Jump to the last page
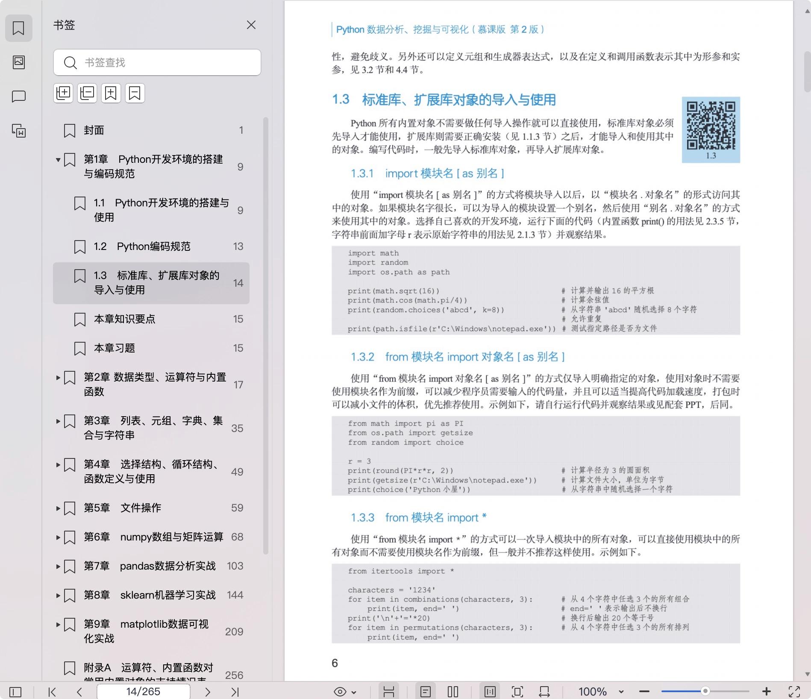The height and width of the screenshot is (699, 811). point(235,692)
